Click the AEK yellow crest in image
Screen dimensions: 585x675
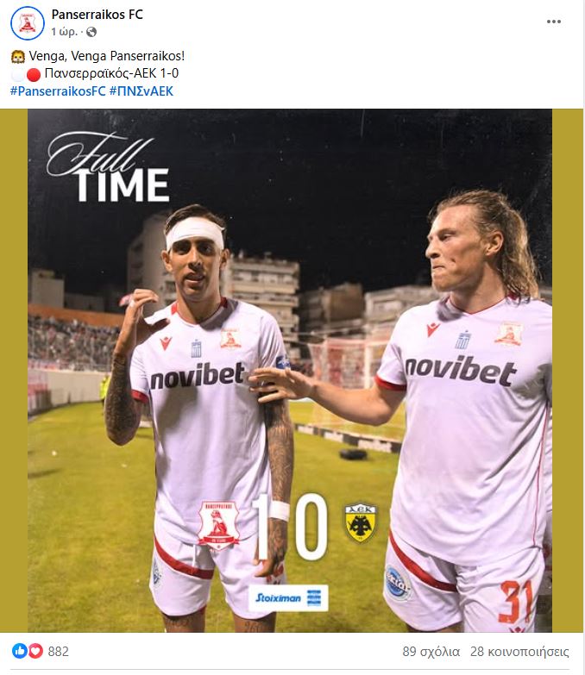click(361, 523)
